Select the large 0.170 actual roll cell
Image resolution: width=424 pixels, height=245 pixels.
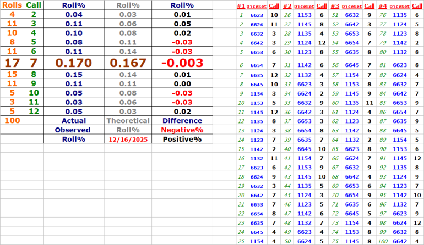[x=73, y=63]
